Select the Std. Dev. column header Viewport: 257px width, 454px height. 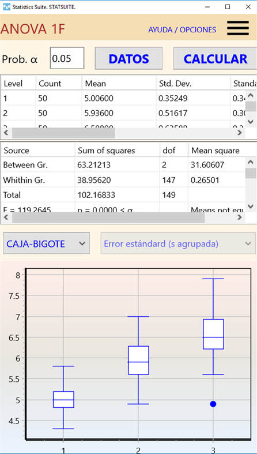193,84
